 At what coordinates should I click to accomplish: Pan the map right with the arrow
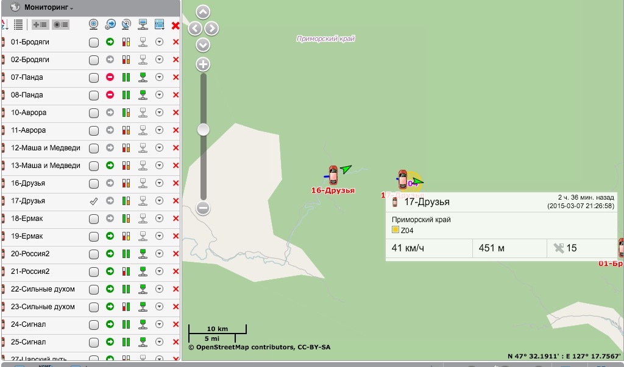[211, 29]
